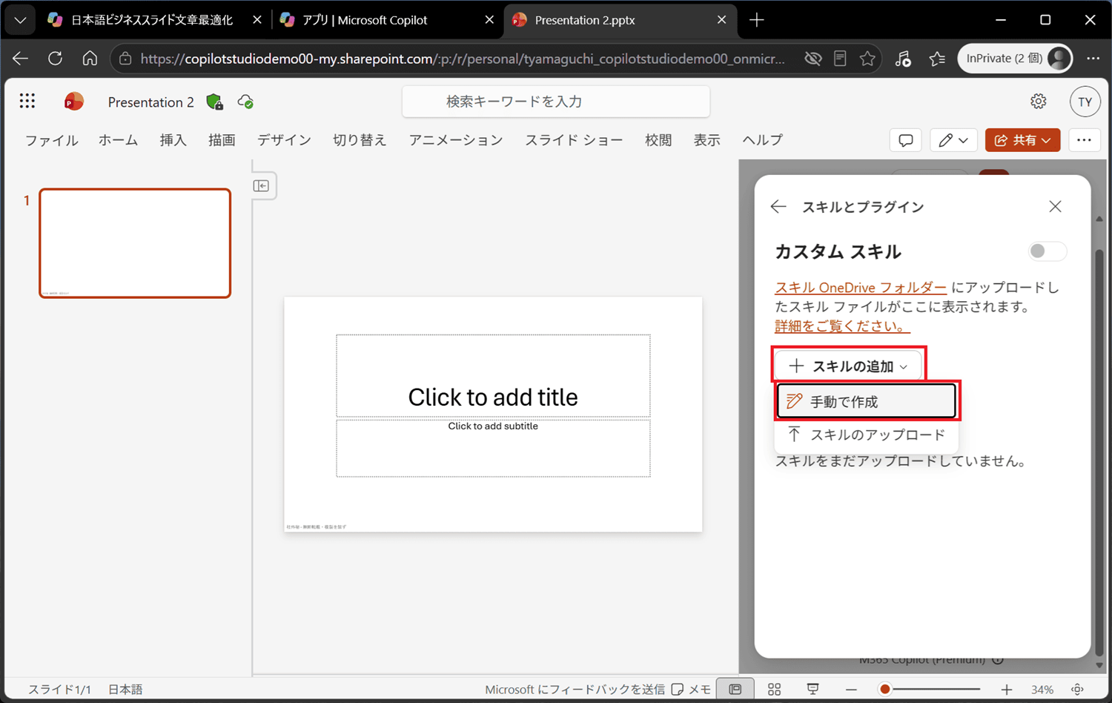Open the 詳細をご覧ください link
1112x703 pixels.
pyautogui.click(x=842, y=326)
